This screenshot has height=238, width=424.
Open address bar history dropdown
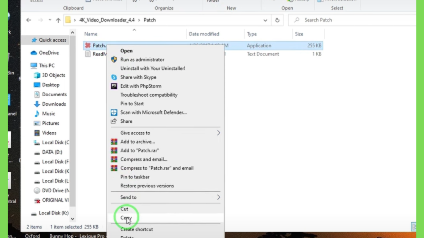pos(265,20)
